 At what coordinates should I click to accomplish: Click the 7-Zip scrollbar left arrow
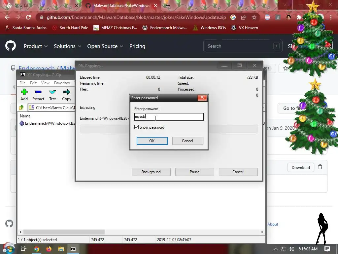click(x=20, y=232)
